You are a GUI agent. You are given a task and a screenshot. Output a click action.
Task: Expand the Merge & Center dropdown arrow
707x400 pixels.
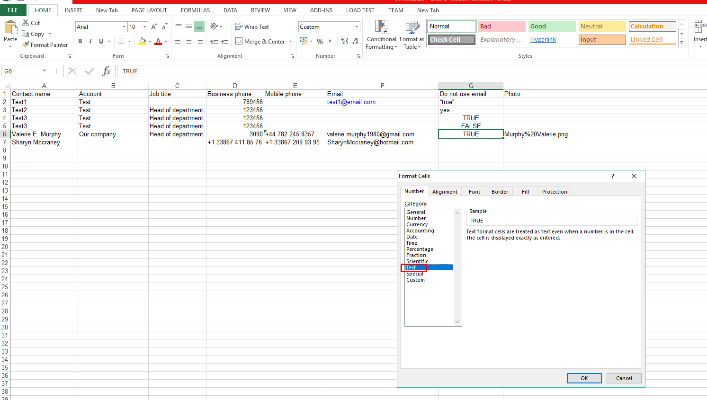coord(290,41)
